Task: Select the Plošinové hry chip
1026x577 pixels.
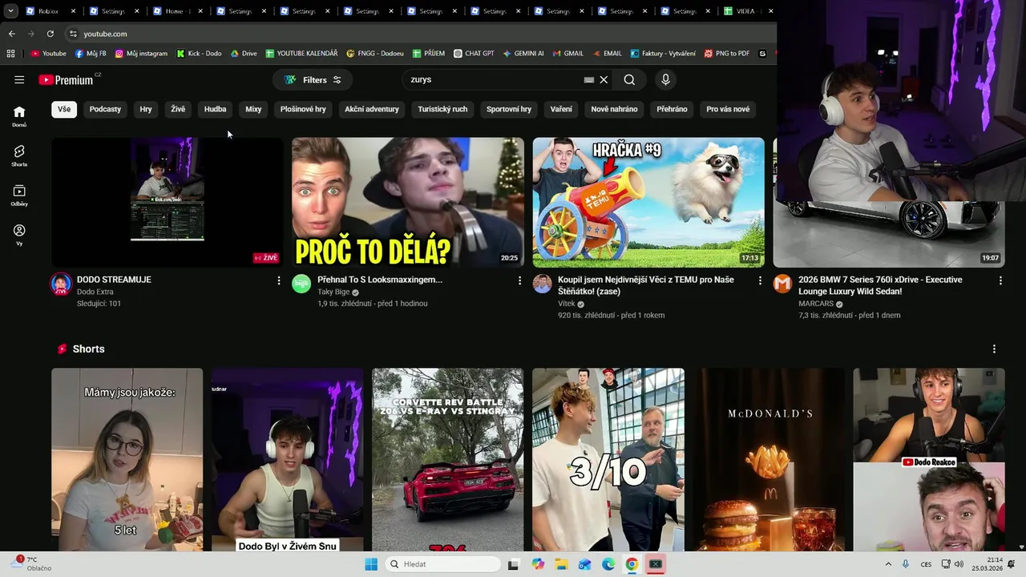Action: tap(303, 109)
